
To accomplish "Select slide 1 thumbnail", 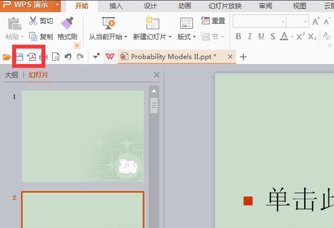I will point(82,136).
